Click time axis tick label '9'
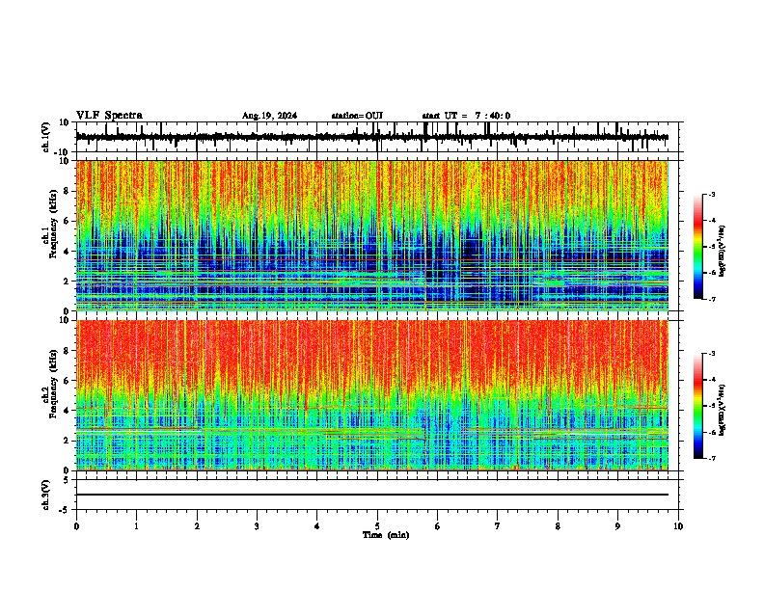 pos(617,526)
